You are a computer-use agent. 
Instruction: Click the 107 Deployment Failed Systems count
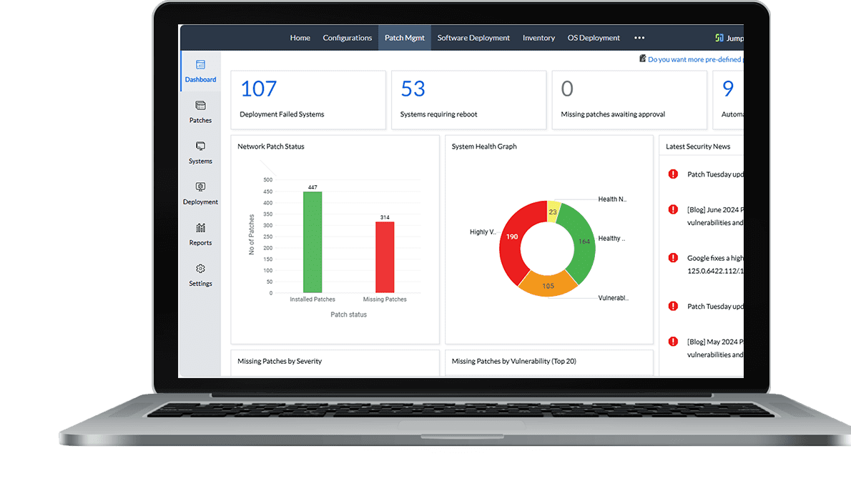click(258, 89)
